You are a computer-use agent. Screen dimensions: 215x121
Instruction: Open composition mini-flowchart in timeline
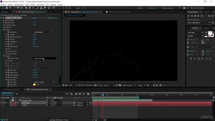click(x=67, y=94)
